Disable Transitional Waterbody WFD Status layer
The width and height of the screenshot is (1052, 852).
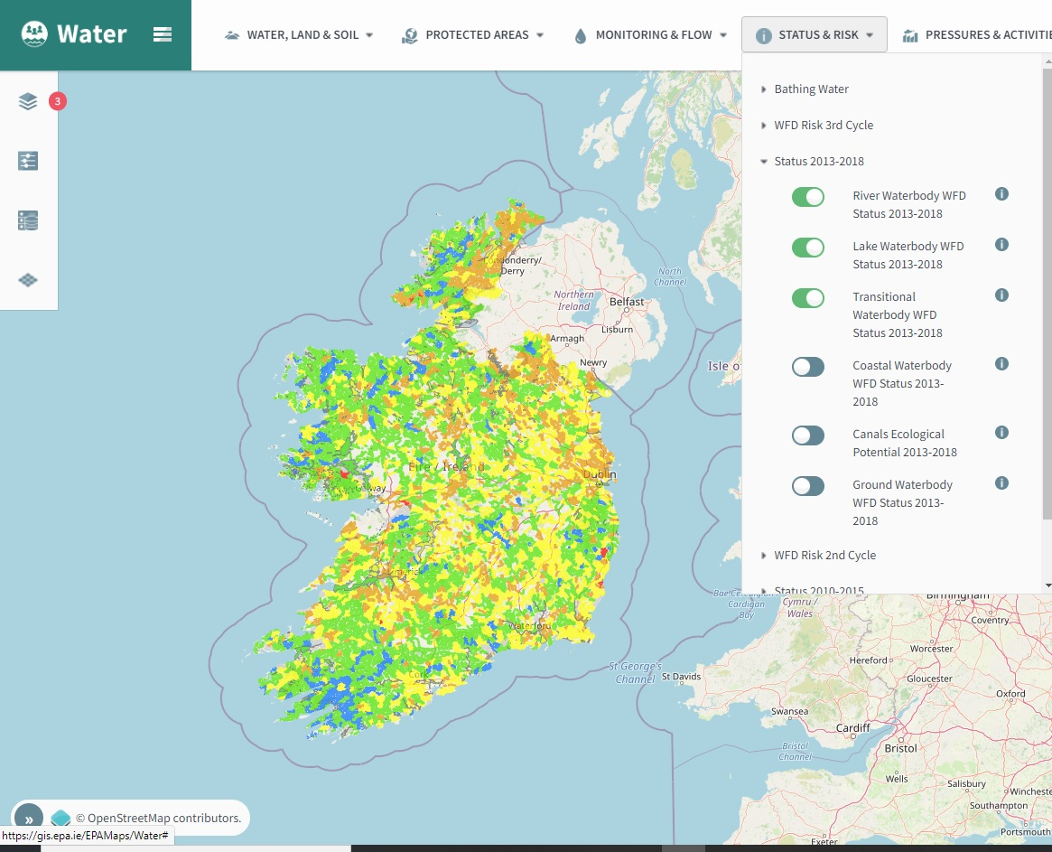(x=808, y=297)
